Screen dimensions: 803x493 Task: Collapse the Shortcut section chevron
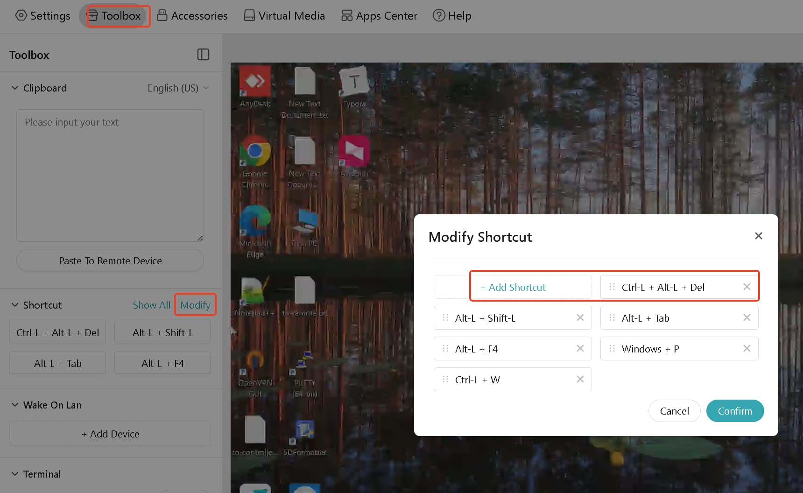(15, 305)
